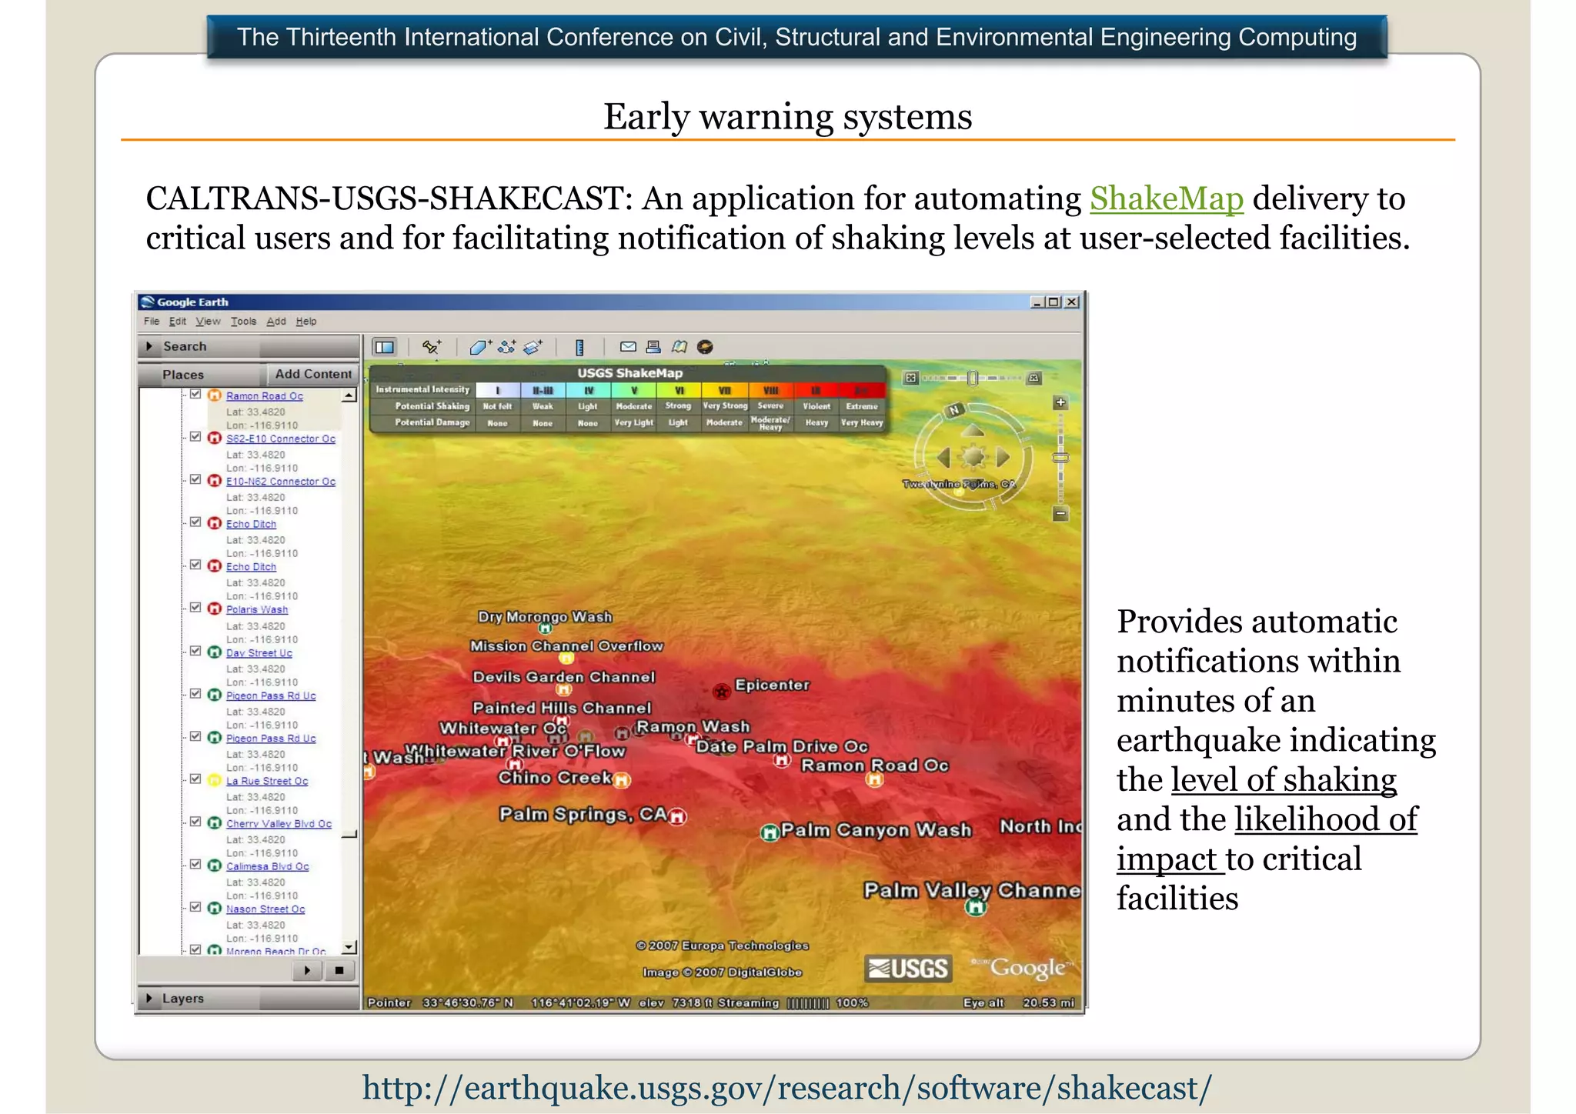Toggle the Nason Street Oc checkbox
Screen dimensions: 1576x1114
[195, 908]
